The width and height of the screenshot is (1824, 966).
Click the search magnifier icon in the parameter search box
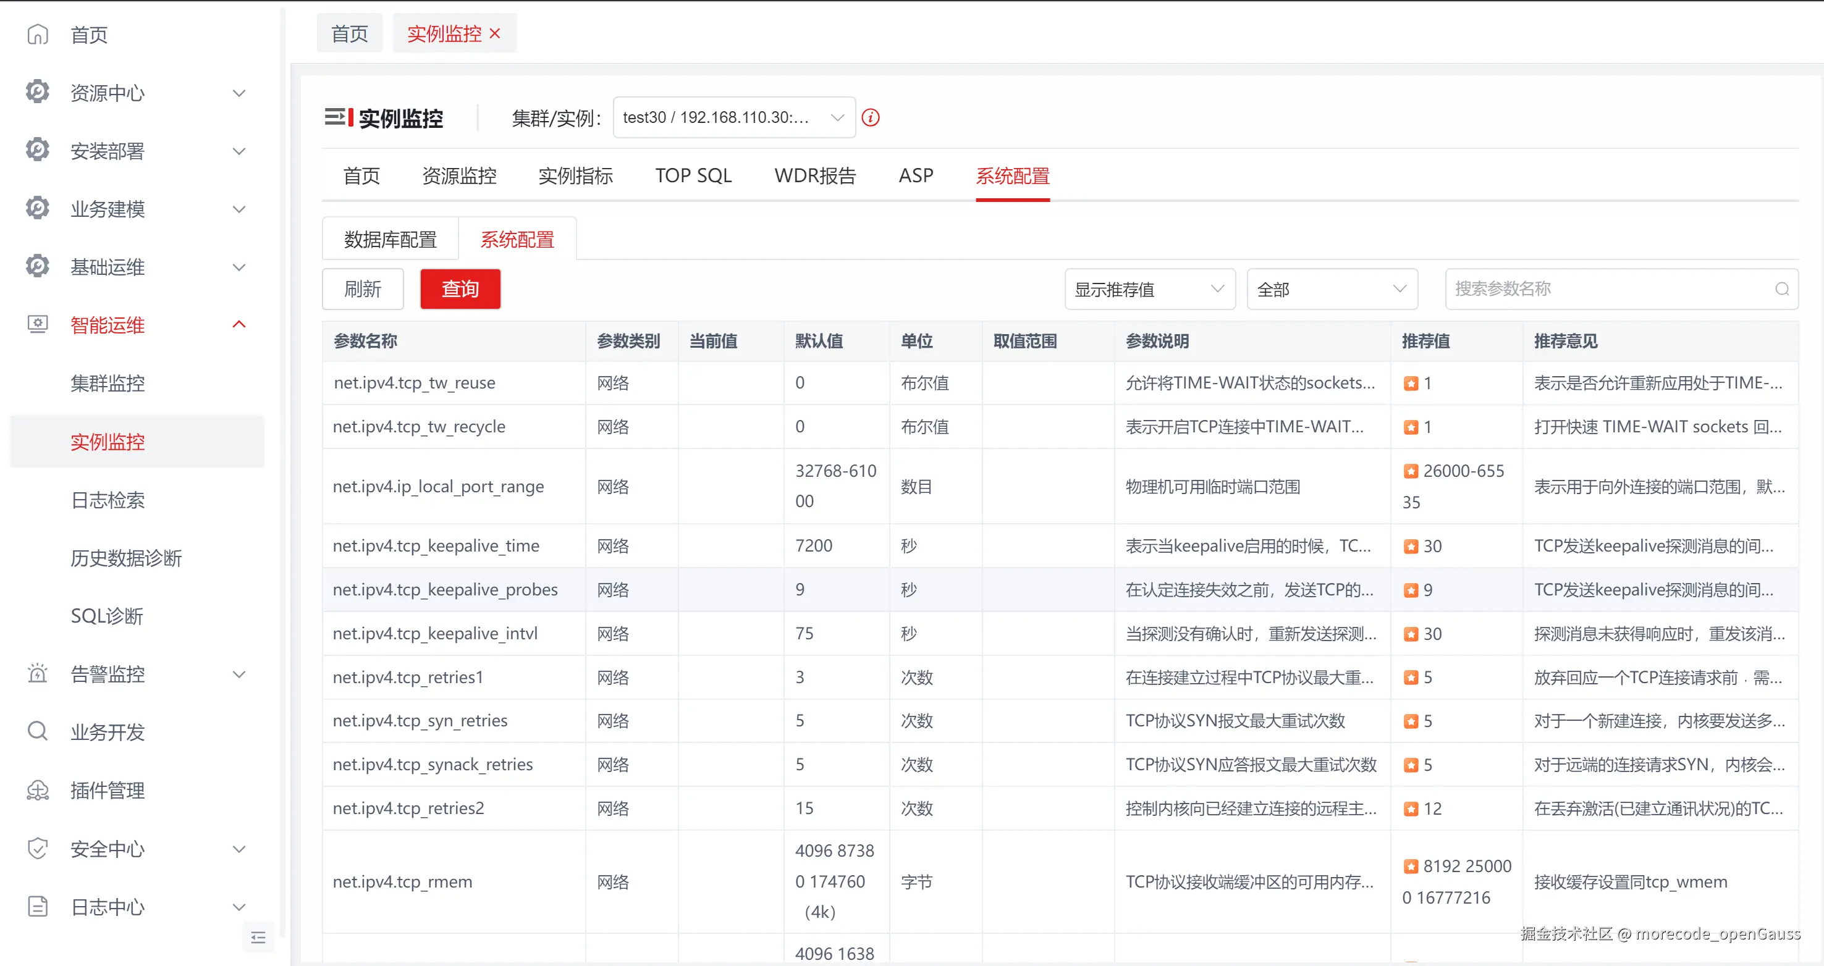pos(1781,288)
